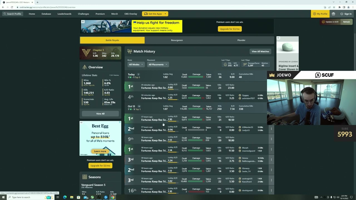Click the browser address bar URL
Image resolution: width=356 pixels, height=200 pixels.
48,7
